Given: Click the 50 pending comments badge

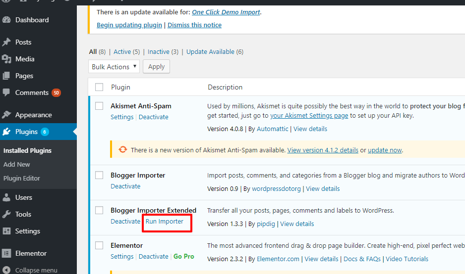Looking at the screenshot, I should click(x=56, y=92).
